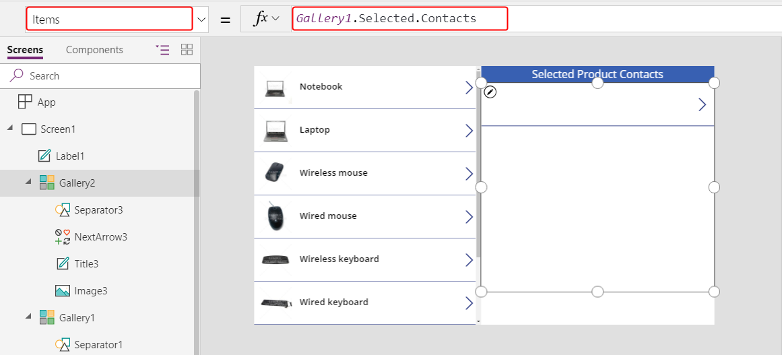Click the Wireless mouse next arrow

pyautogui.click(x=469, y=174)
